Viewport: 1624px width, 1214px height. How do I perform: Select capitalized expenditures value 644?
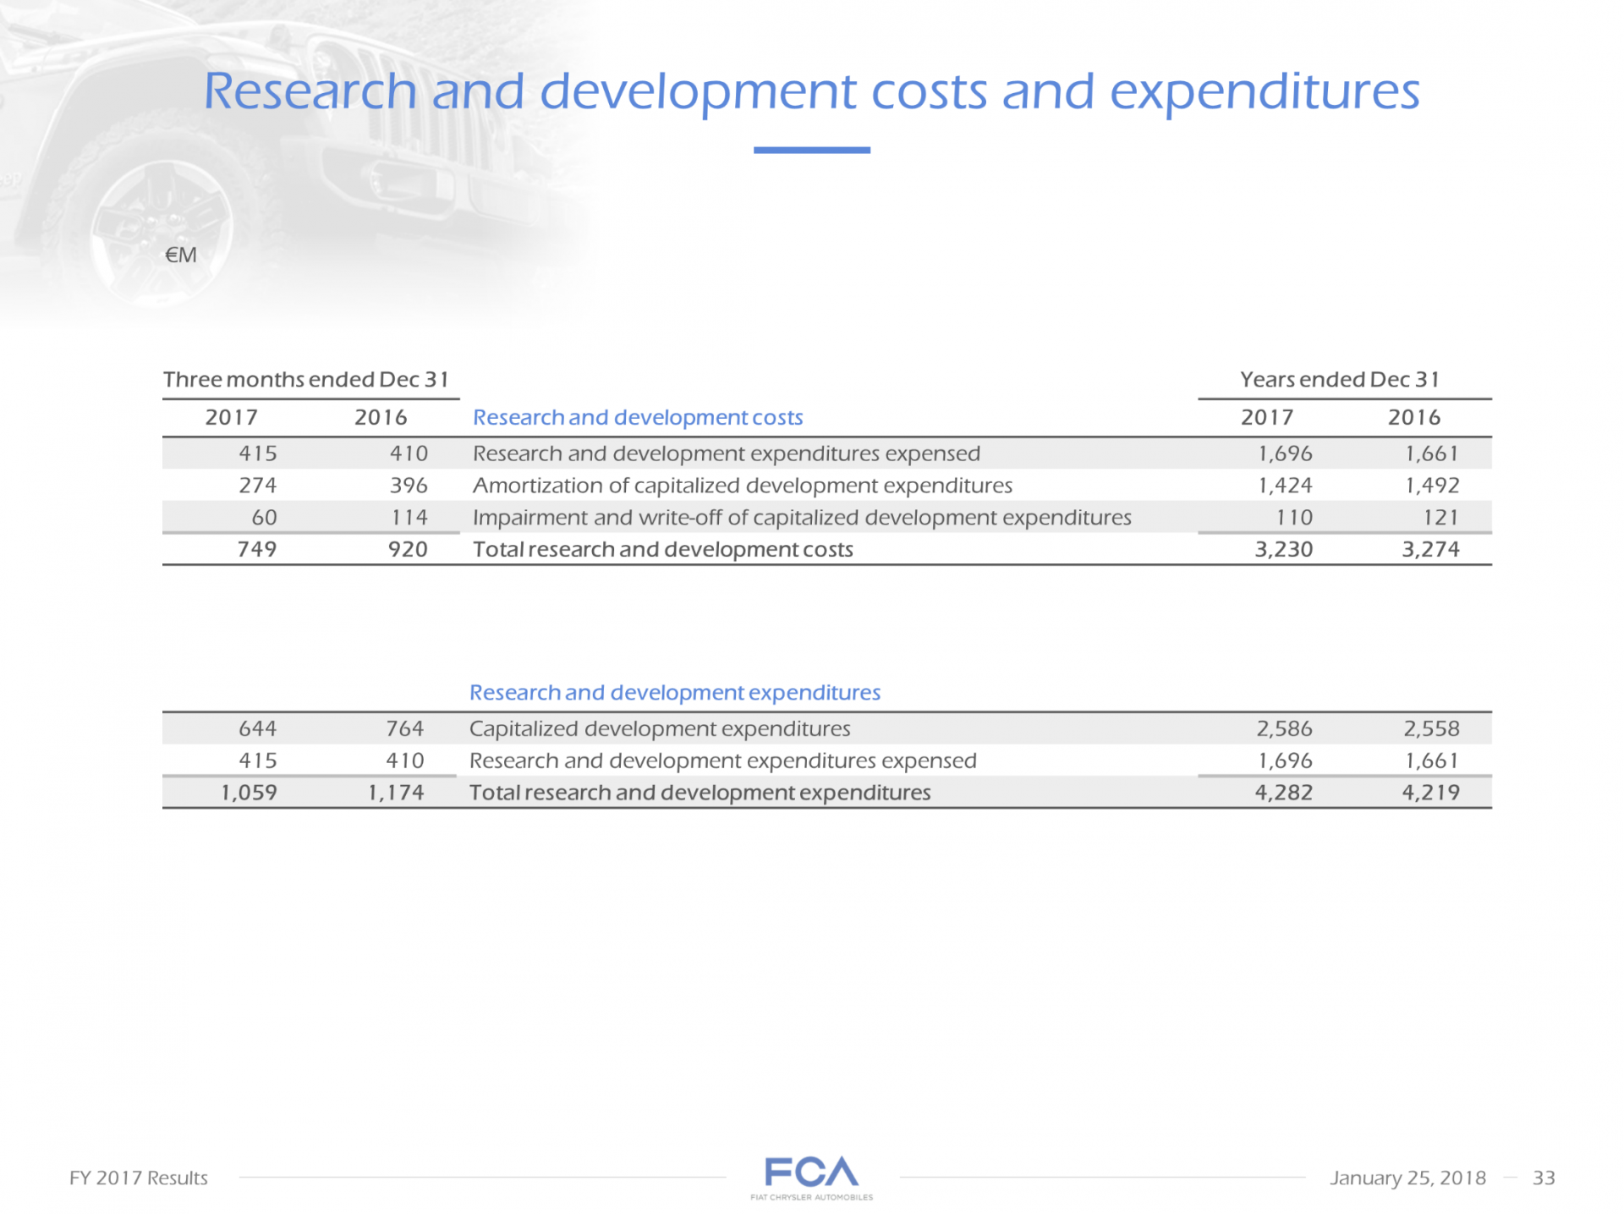coord(257,728)
